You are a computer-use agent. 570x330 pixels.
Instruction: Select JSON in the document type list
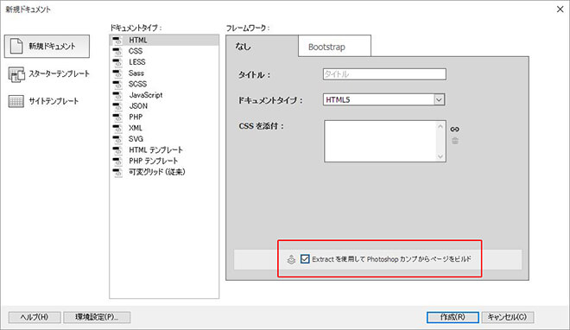point(164,106)
